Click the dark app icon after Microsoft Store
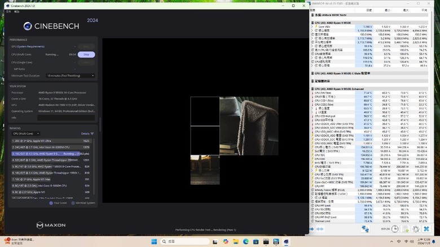 pyautogui.click(x=266, y=242)
